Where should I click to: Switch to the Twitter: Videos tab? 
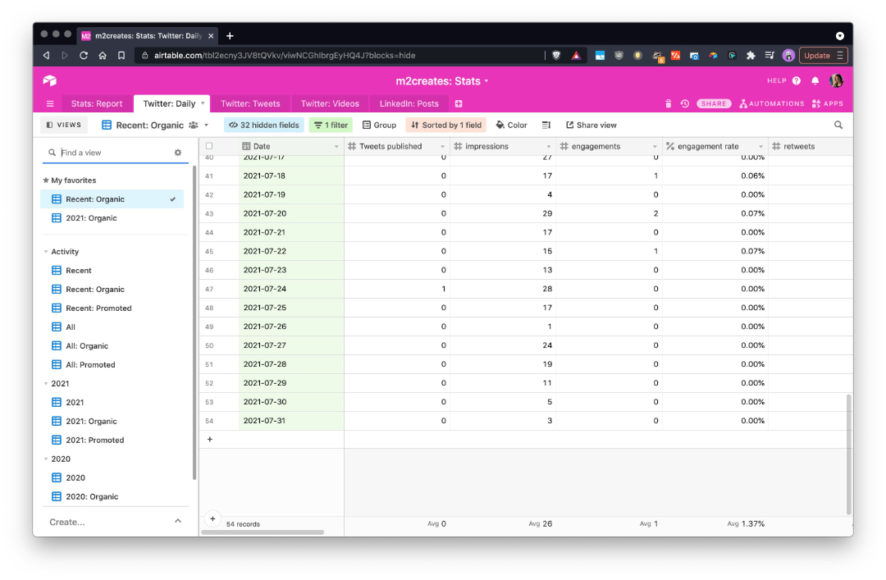(x=330, y=103)
